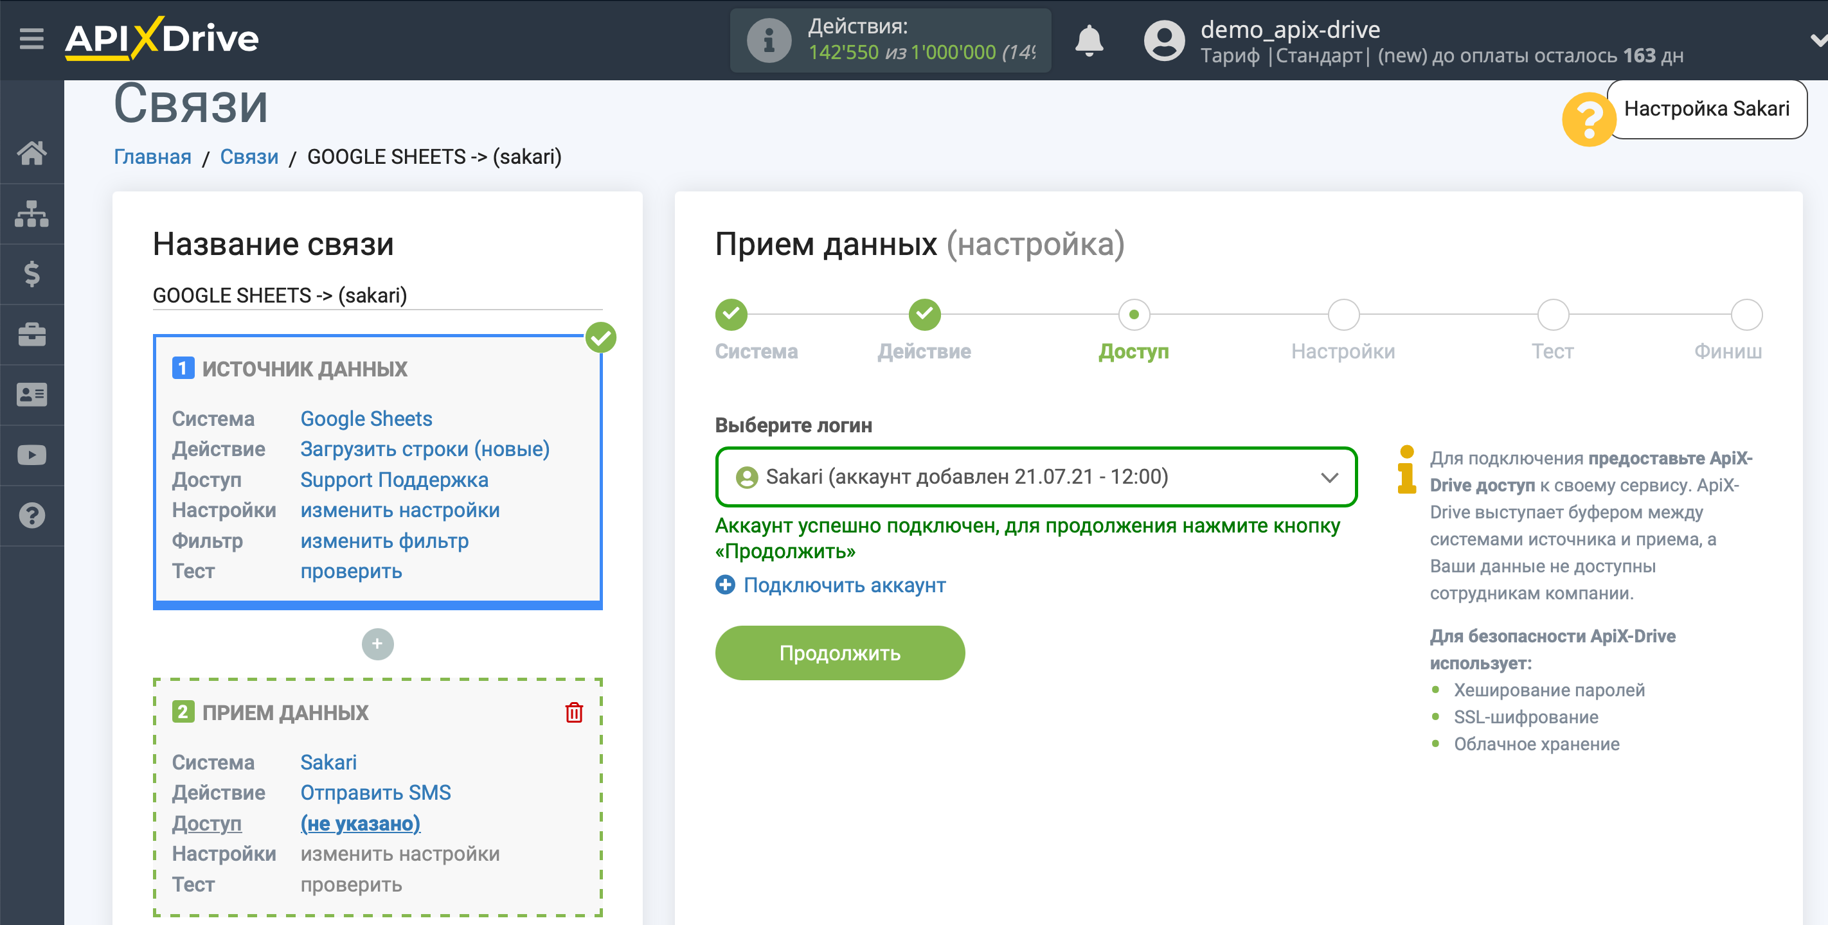
Task: Select the Финиш step
Action: [1746, 314]
